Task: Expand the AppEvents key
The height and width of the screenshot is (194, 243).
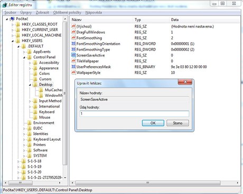Action: click(24, 52)
